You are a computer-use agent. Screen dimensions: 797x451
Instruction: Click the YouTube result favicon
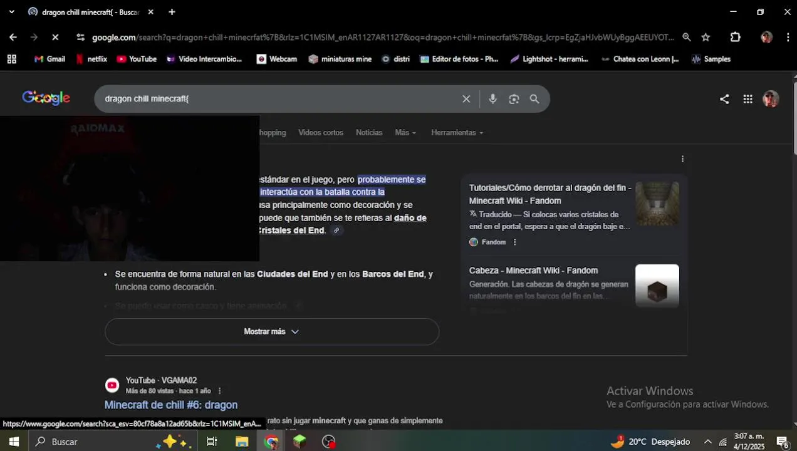pyautogui.click(x=112, y=385)
